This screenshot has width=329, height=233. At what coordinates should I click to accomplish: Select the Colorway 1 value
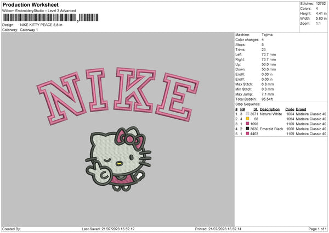(x=29, y=30)
